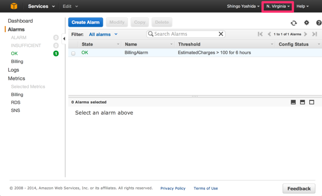322x196 pixels.
Task: Open the Terms of Use link
Action: coord(206,188)
